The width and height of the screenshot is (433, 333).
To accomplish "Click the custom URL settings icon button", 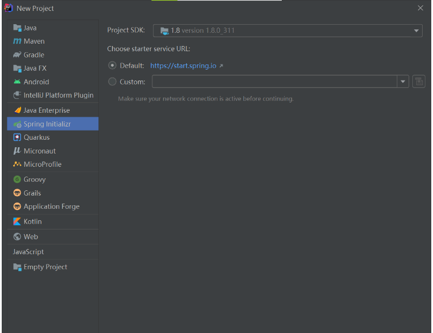I will tap(419, 82).
